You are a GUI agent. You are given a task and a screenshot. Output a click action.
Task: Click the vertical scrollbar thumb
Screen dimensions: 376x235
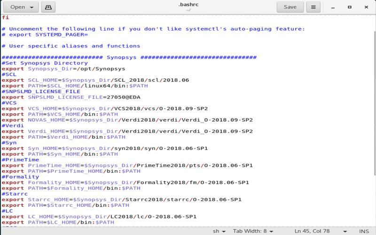[375, 103]
